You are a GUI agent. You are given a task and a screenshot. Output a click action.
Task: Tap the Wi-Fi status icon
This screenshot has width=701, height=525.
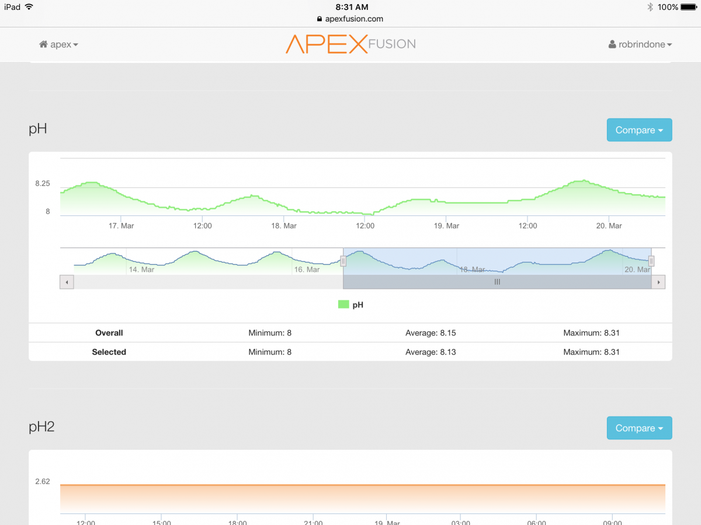(29, 7)
